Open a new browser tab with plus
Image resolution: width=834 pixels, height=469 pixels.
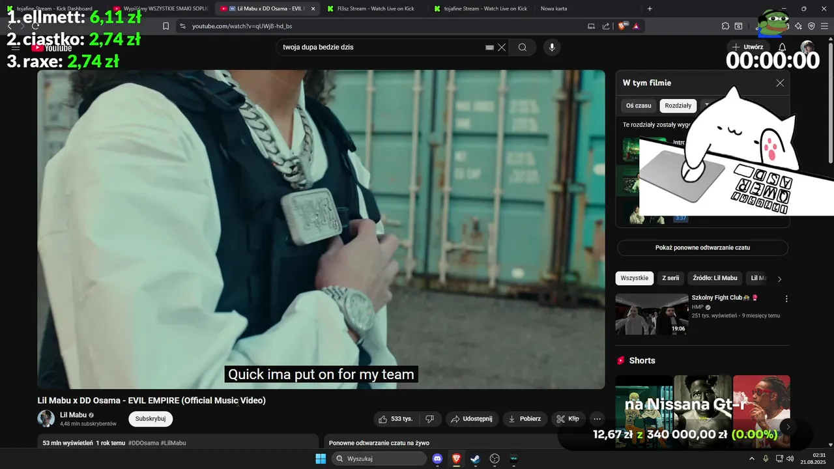(650, 8)
